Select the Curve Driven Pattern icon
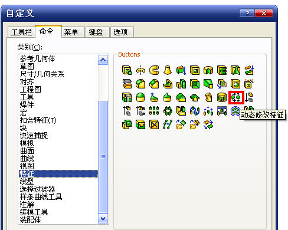Viewport: 288px width, 230px height. tap(195, 111)
